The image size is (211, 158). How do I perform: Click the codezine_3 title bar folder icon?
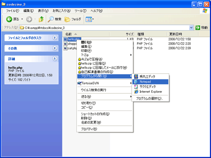coord(3,4)
